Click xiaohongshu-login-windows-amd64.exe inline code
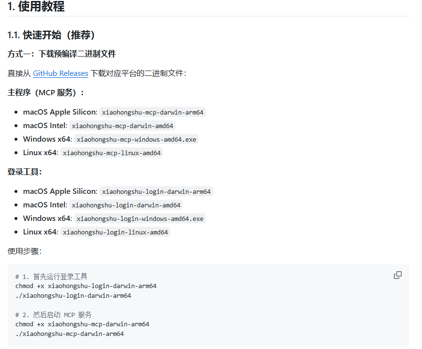Screen dimensions: 422x349 pyautogui.click(x=140, y=218)
